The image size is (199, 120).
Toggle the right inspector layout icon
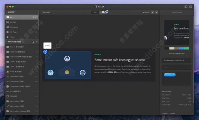tap(191, 7)
